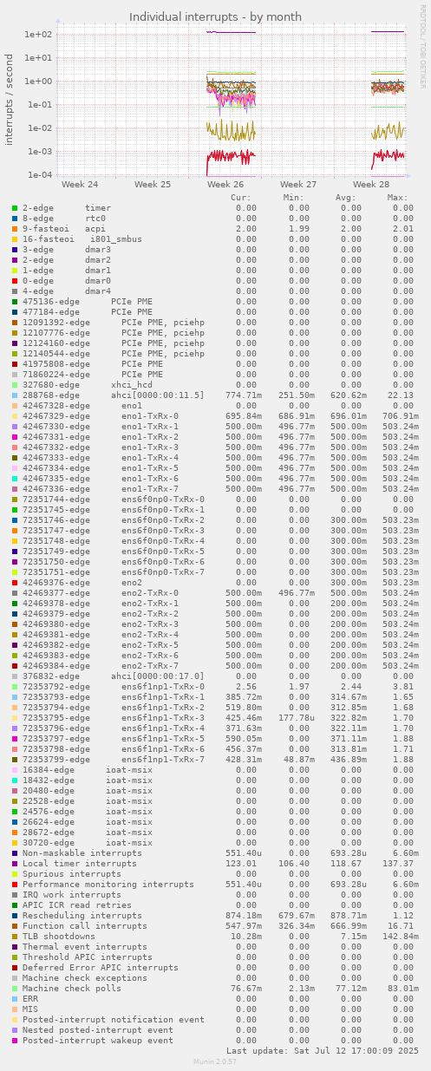This screenshot has height=1071, width=431.
Task: Click the Last update timestamp text
Action: [323, 1050]
